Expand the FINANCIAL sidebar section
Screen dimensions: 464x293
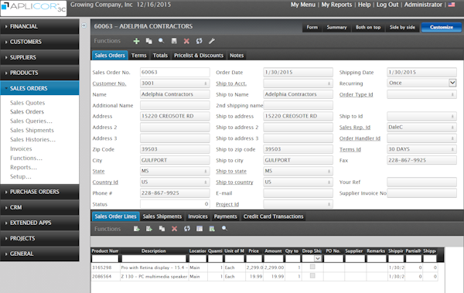(39, 26)
